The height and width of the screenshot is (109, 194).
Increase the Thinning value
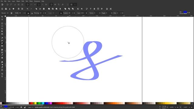coord(45,13)
